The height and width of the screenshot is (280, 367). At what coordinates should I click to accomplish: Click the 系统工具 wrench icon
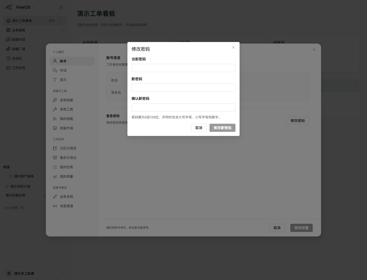pyautogui.click(x=55, y=109)
